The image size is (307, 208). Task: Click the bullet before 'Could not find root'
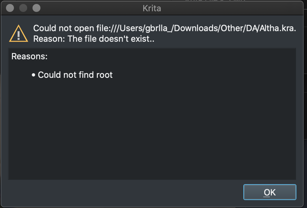[33, 75]
